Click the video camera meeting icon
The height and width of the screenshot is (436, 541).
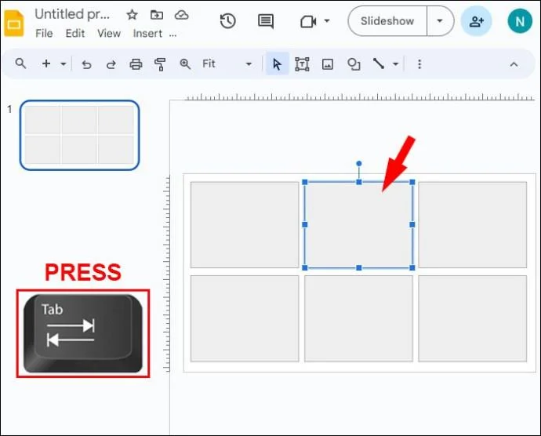(x=308, y=21)
